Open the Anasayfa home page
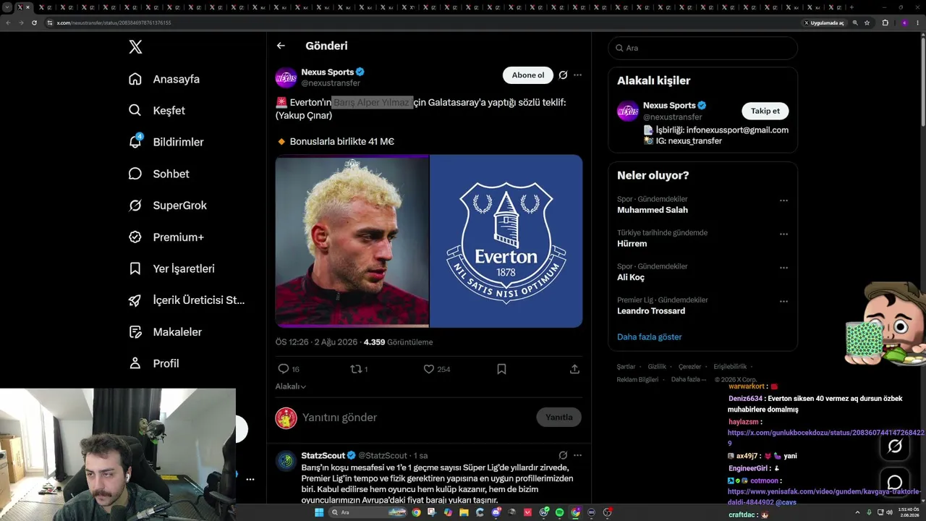The image size is (926, 521). (164, 79)
